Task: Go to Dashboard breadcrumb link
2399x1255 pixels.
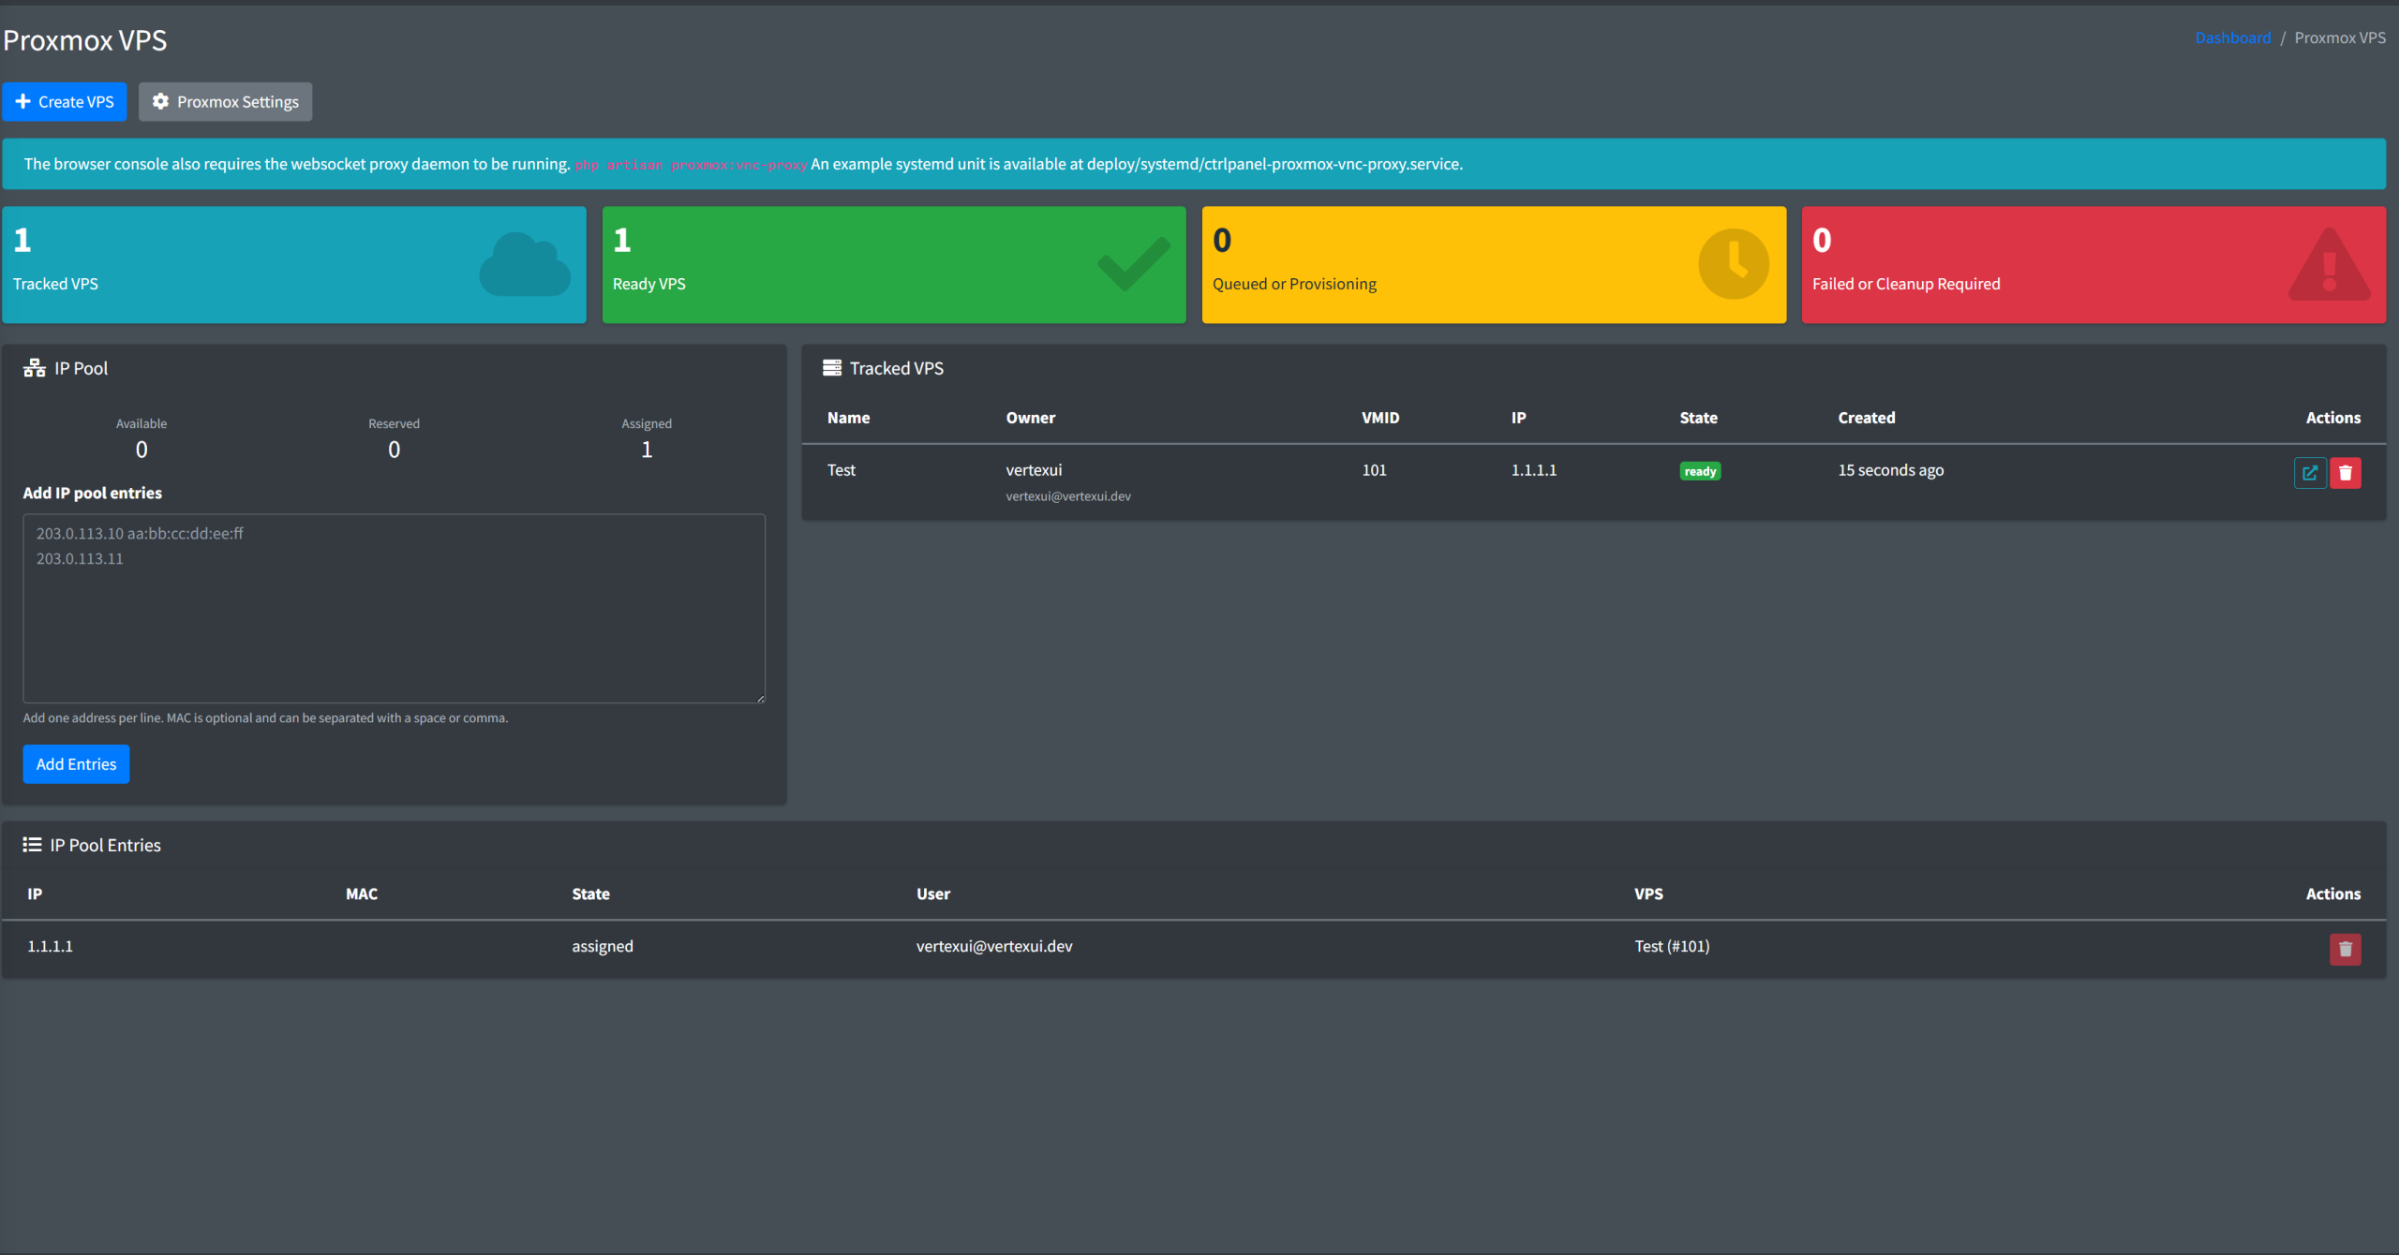Action: [x=2232, y=37]
